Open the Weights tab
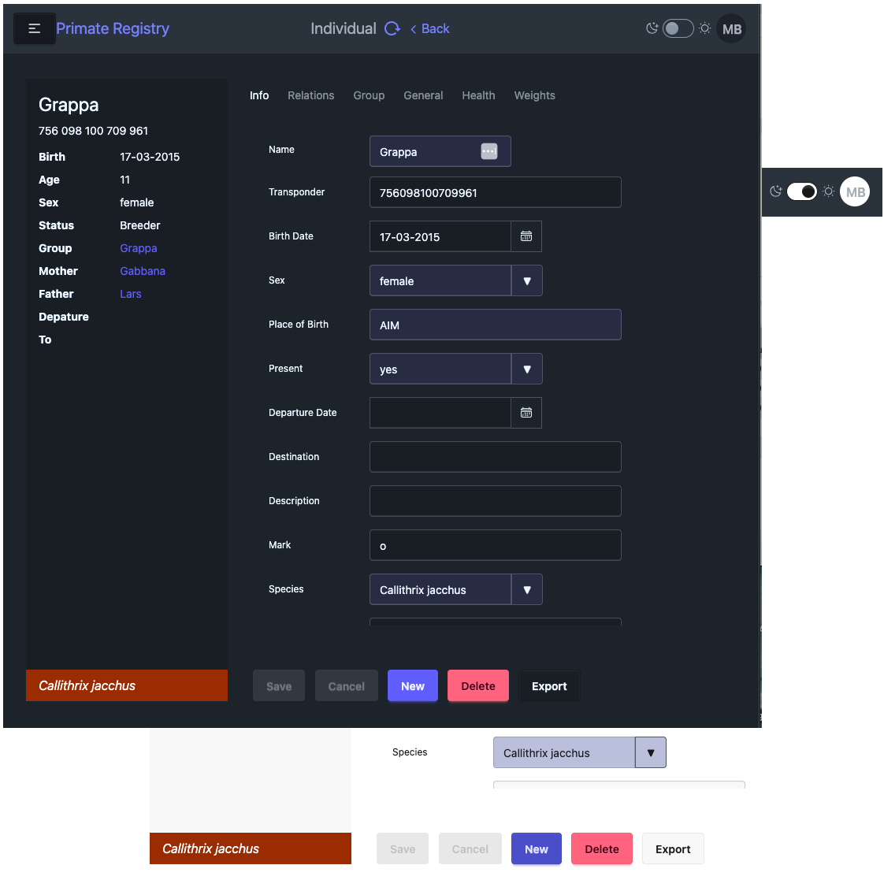This screenshot has height=891, width=884. tap(534, 95)
